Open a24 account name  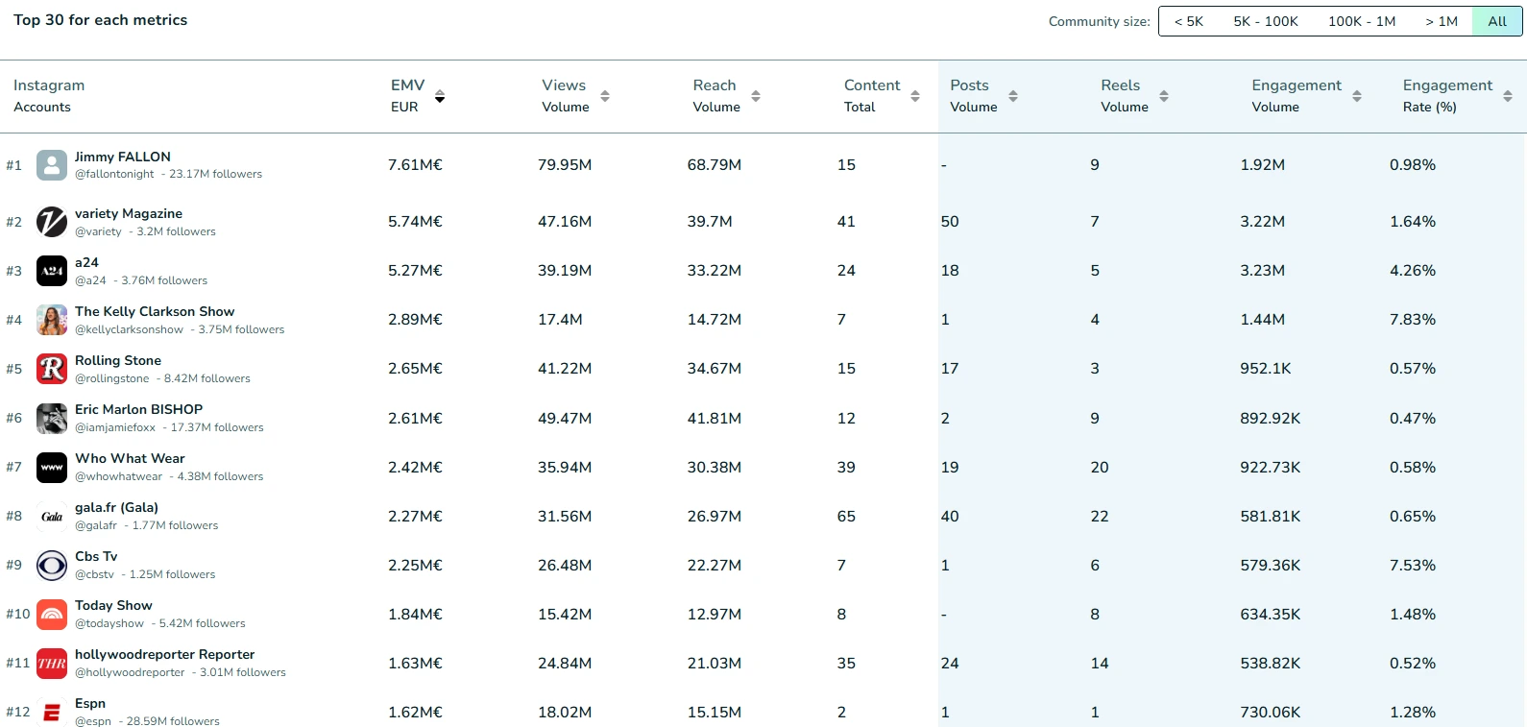pos(86,262)
